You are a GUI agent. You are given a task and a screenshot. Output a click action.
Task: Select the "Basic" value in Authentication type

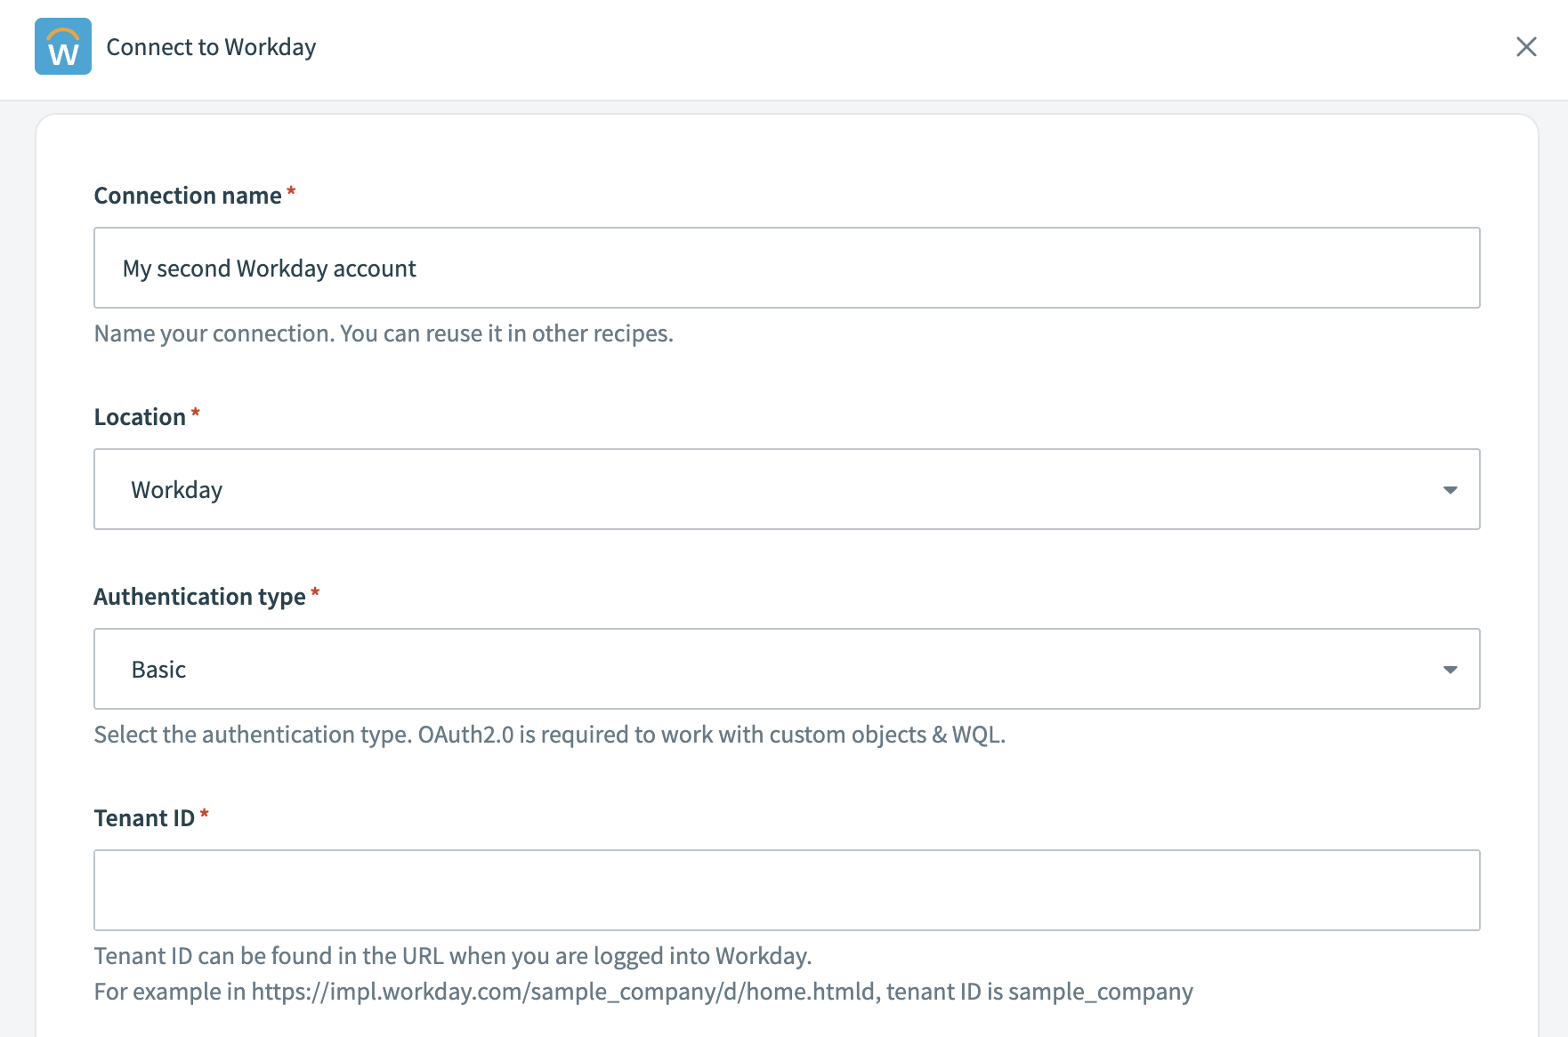(x=158, y=670)
